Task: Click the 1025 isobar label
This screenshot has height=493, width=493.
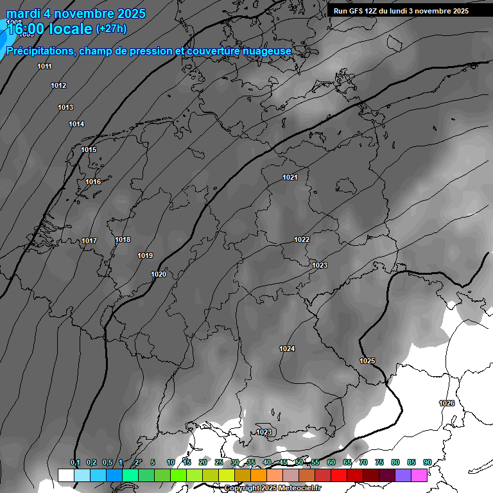Action: click(x=367, y=361)
